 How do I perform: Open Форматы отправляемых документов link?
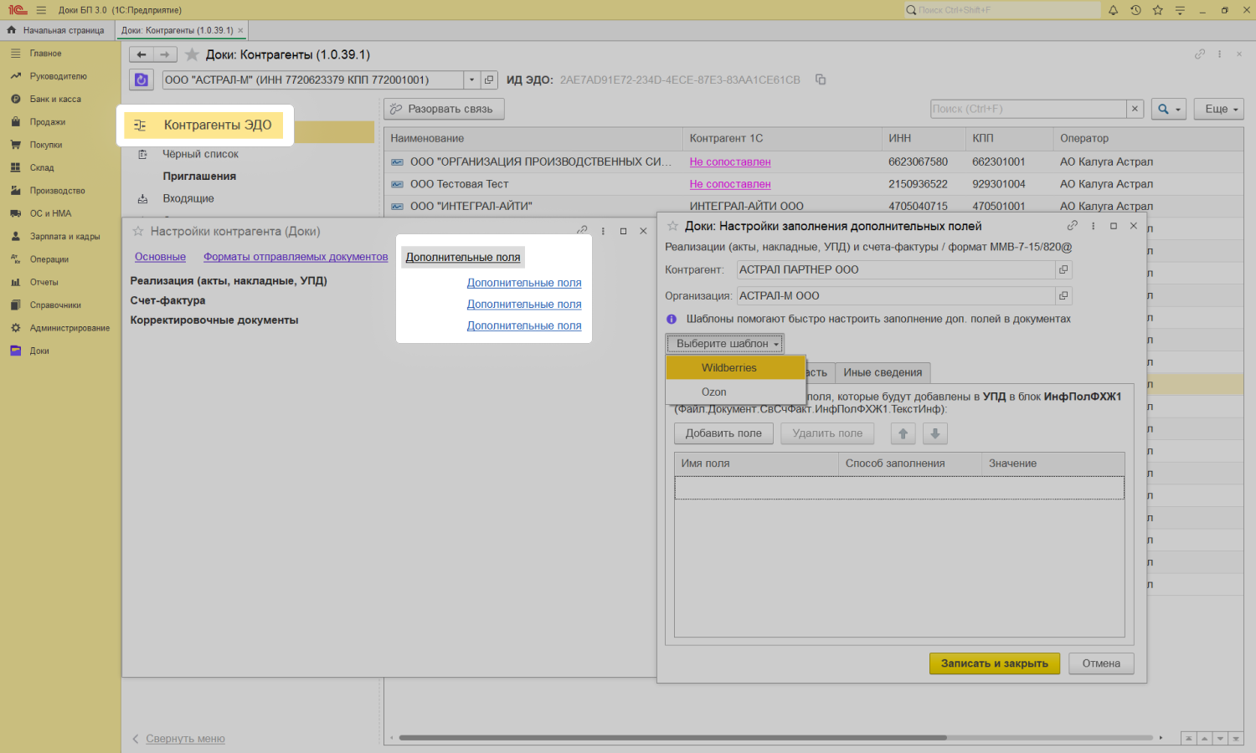tap(296, 257)
